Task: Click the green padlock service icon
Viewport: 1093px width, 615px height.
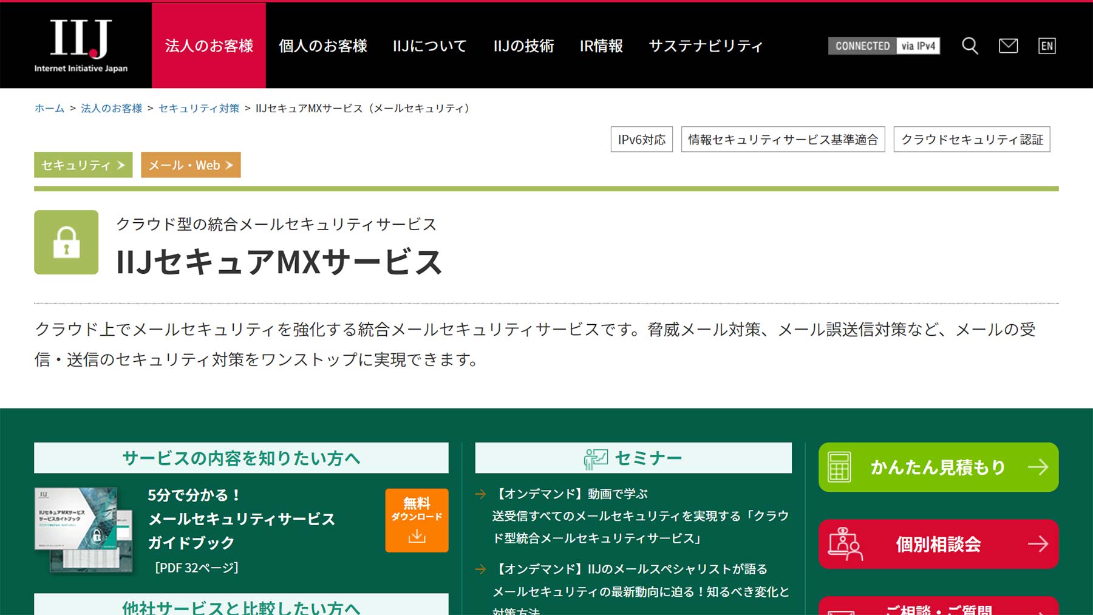Action: pyautogui.click(x=66, y=242)
